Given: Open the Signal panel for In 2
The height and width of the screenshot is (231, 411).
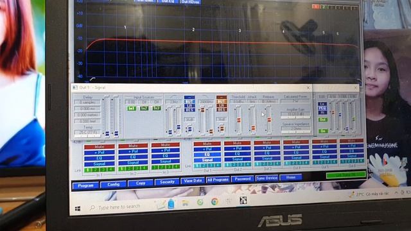Looking at the screenshot, I should pyautogui.click(x=133, y=162).
